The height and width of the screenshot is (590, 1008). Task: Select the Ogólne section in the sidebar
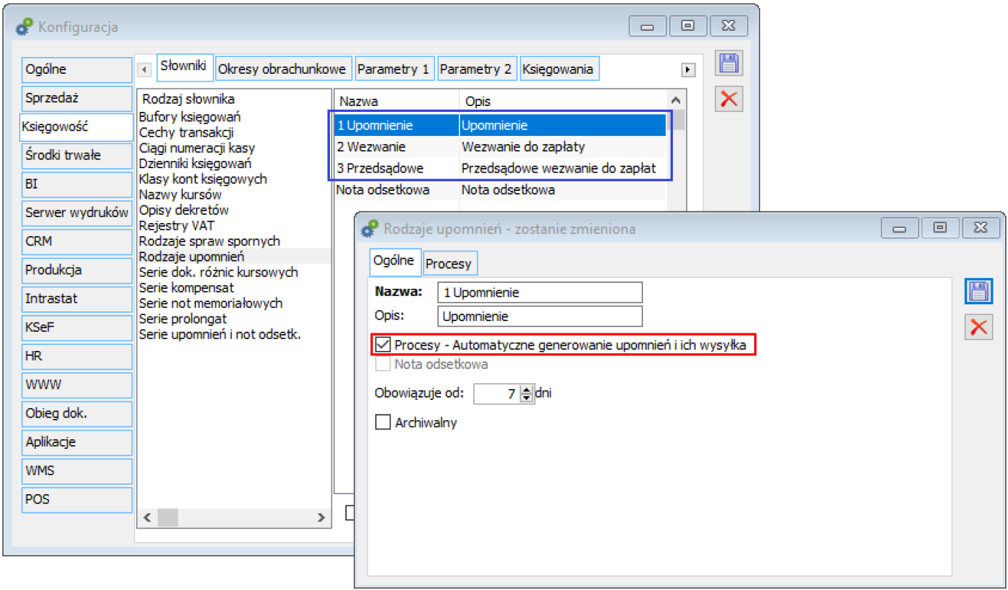click(x=77, y=69)
